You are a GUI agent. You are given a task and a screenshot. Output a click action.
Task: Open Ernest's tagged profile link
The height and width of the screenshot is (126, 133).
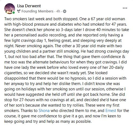pos(111,111)
